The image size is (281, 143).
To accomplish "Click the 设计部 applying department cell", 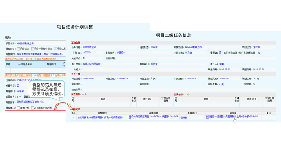I will (x=184, y=117).
